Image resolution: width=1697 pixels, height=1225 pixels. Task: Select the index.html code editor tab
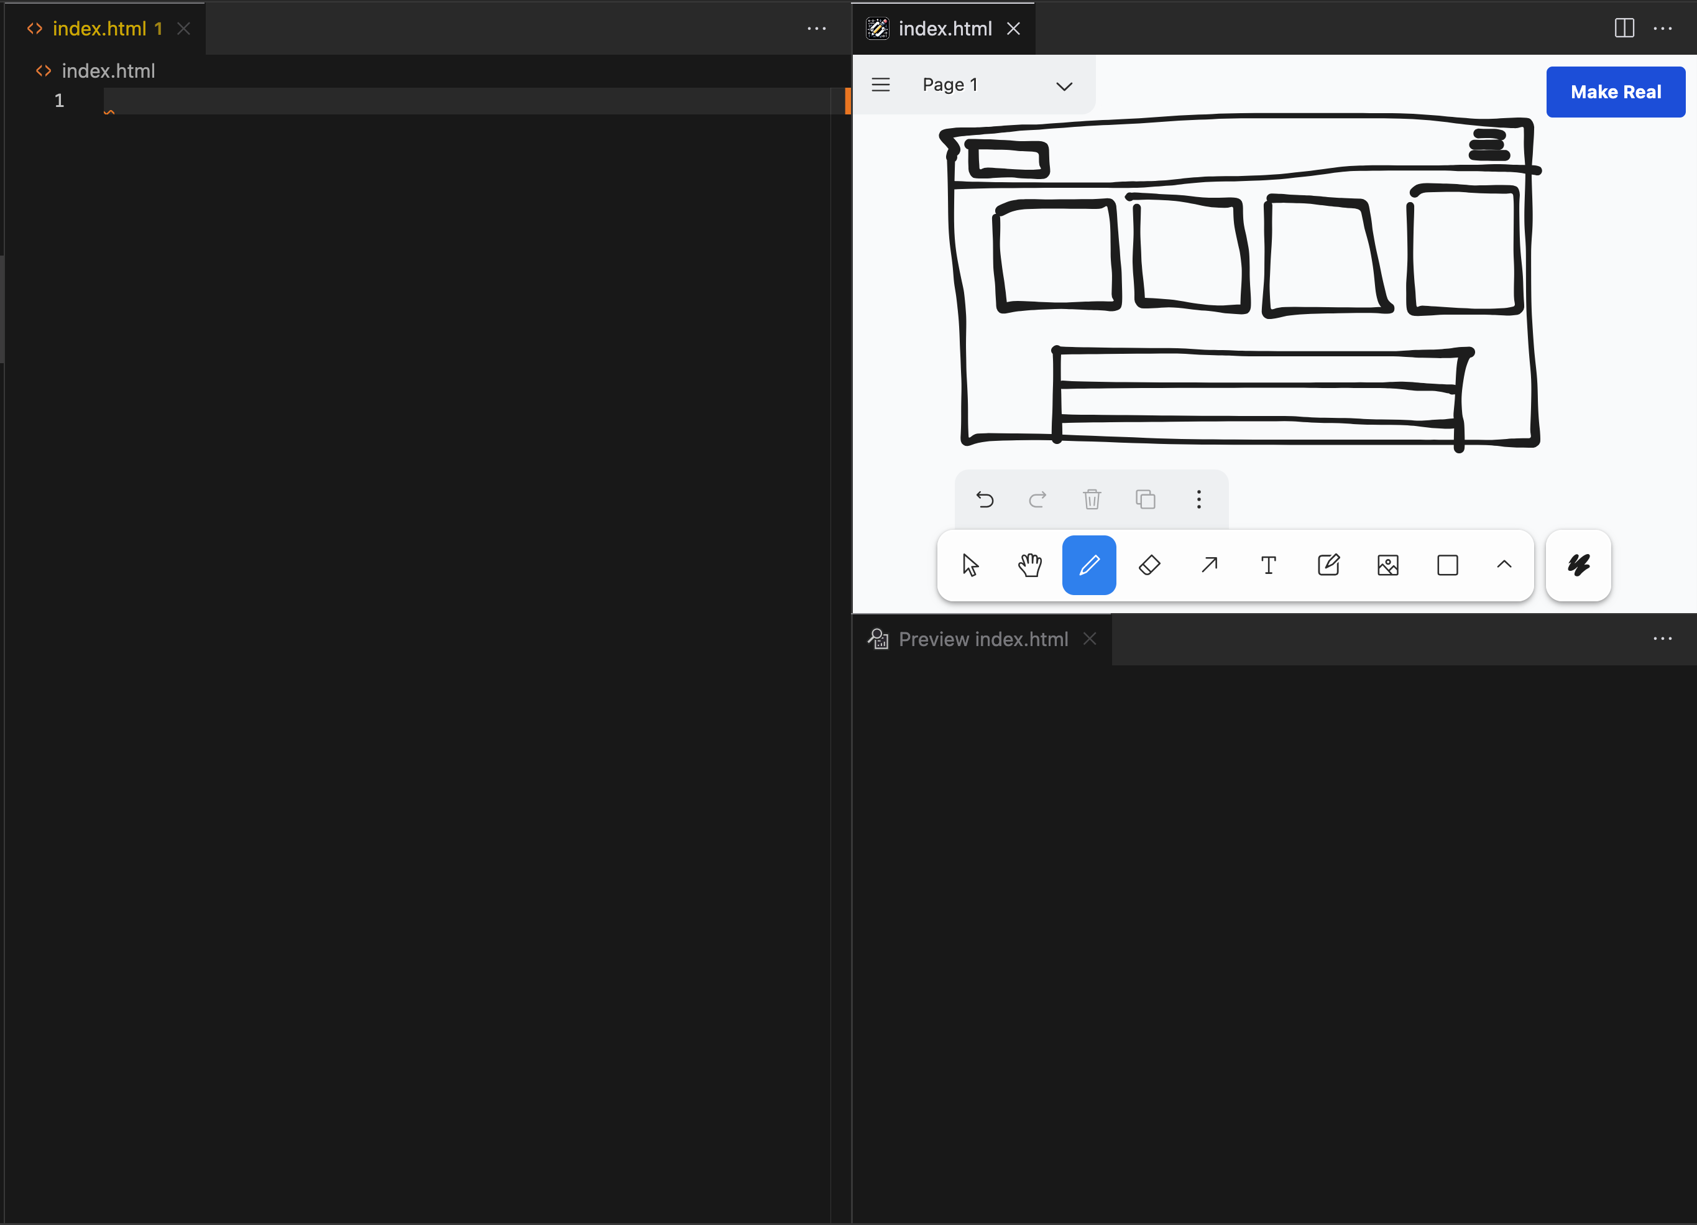(x=99, y=29)
